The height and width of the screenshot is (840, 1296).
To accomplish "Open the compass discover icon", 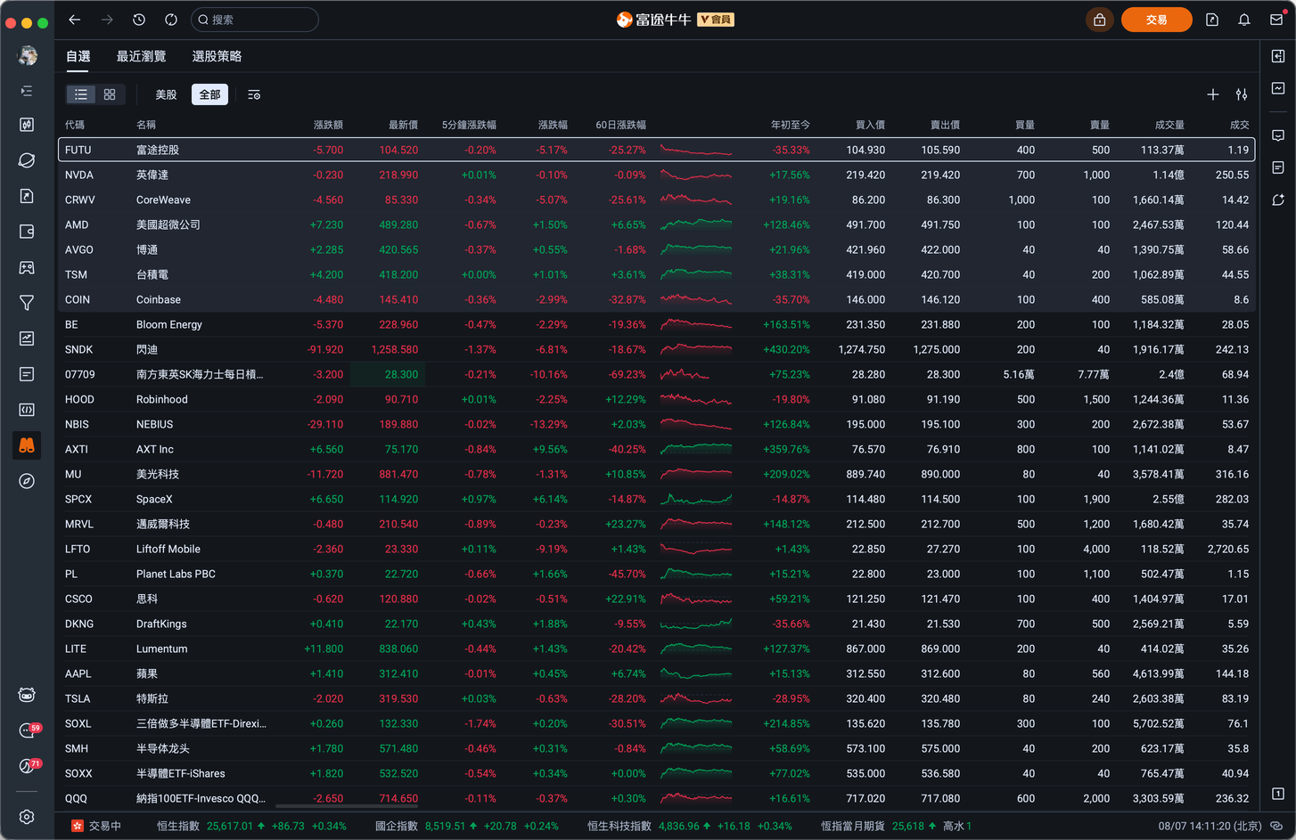I will click(27, 481).
